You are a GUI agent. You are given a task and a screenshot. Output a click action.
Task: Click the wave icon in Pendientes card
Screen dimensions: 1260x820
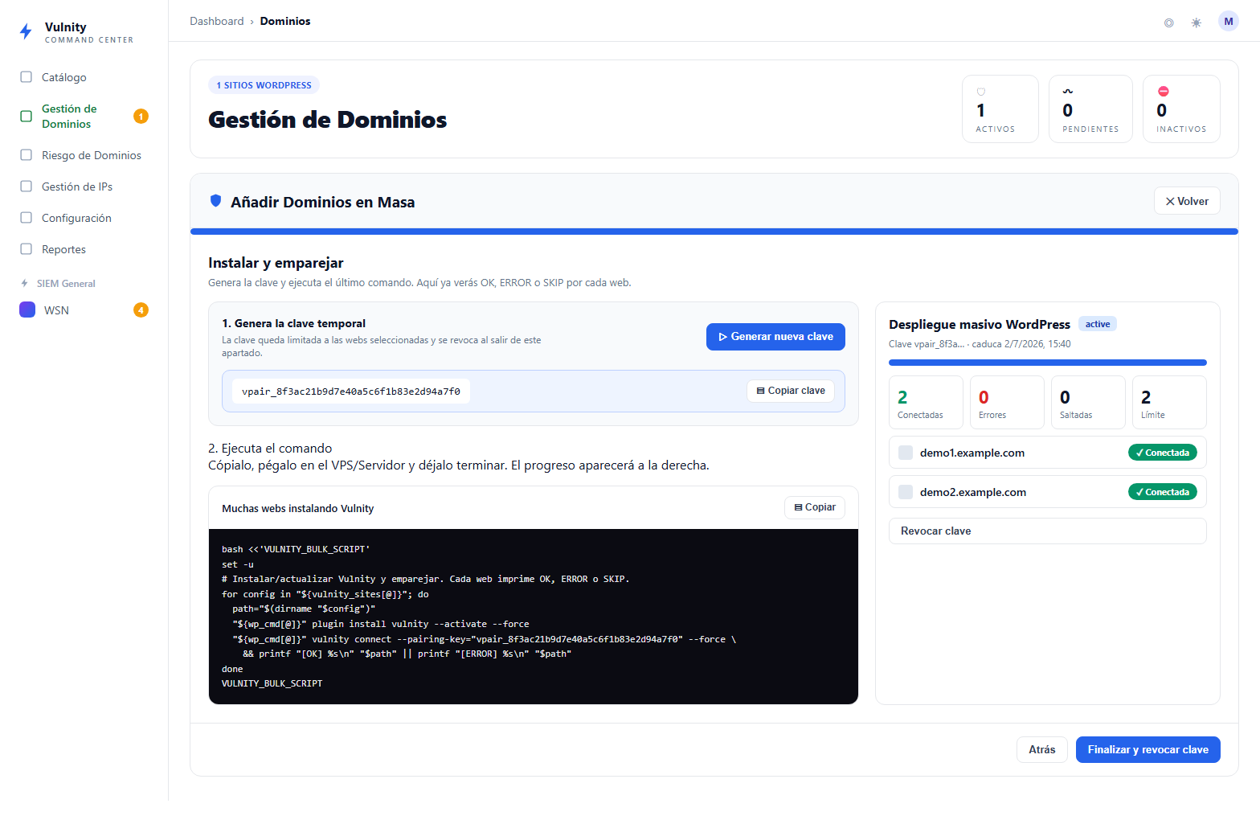[x=1068, y=92]
